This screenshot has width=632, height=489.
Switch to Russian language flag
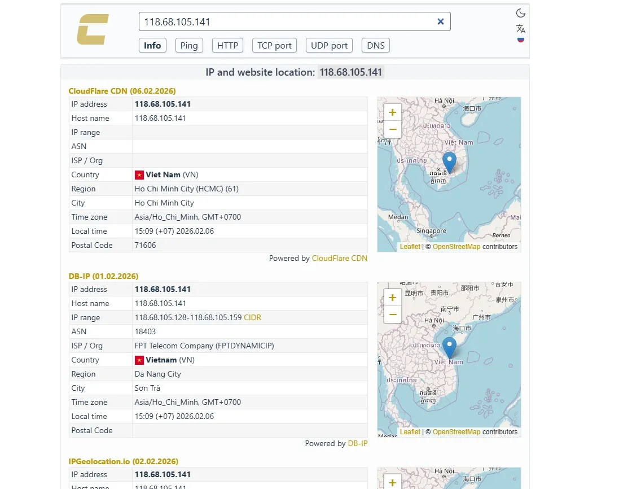tap(520, 40)
